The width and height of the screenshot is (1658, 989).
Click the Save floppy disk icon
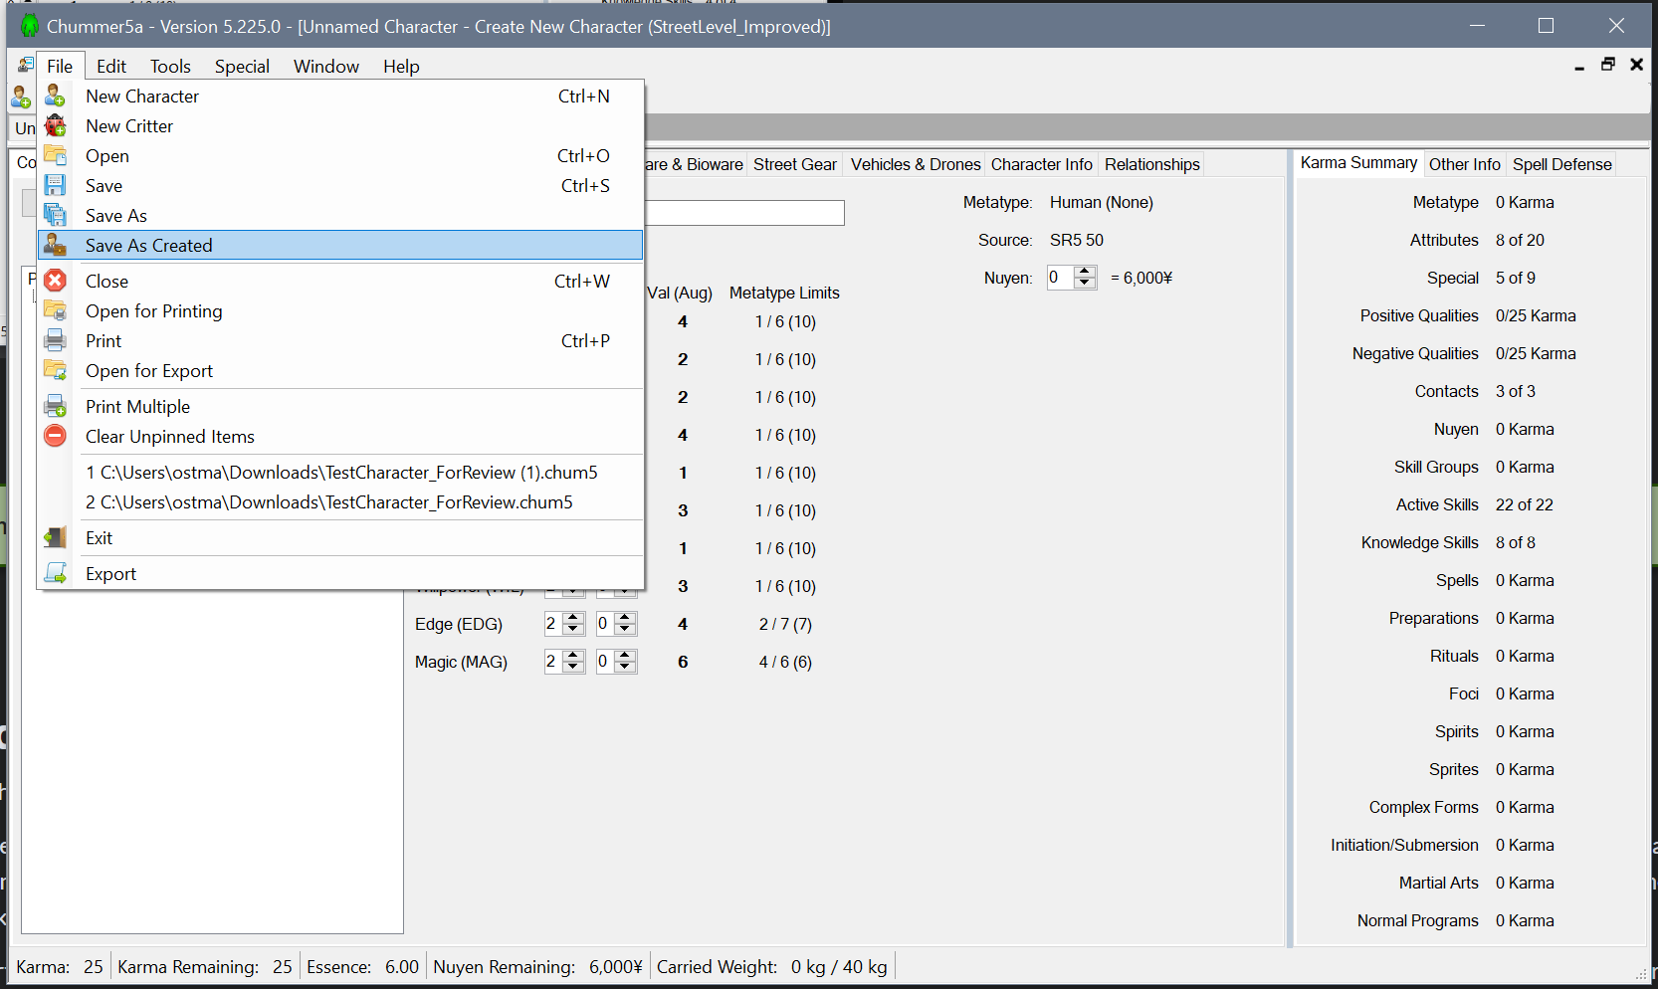(x=56, y=185)
